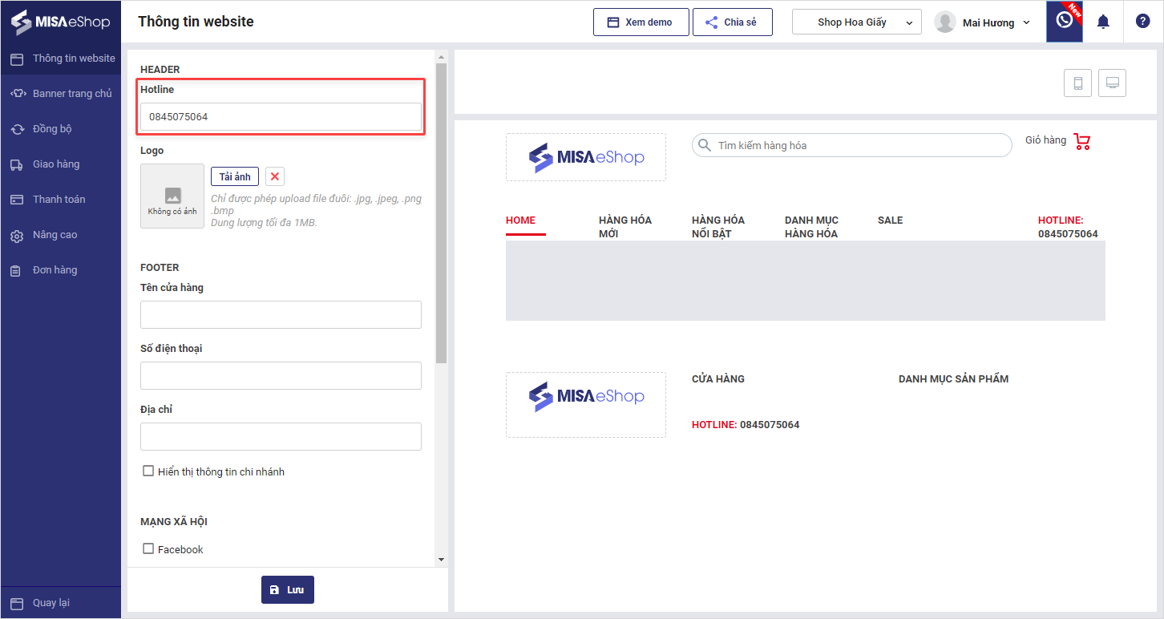Go to Đồng bộ menu item
The image size is (1164, 619).
tap(61, 129)
